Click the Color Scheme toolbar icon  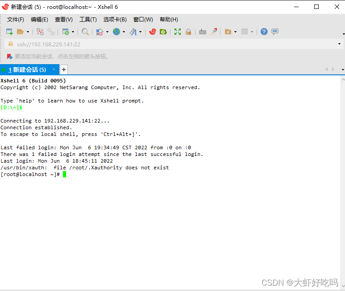[x=100, y=32]
